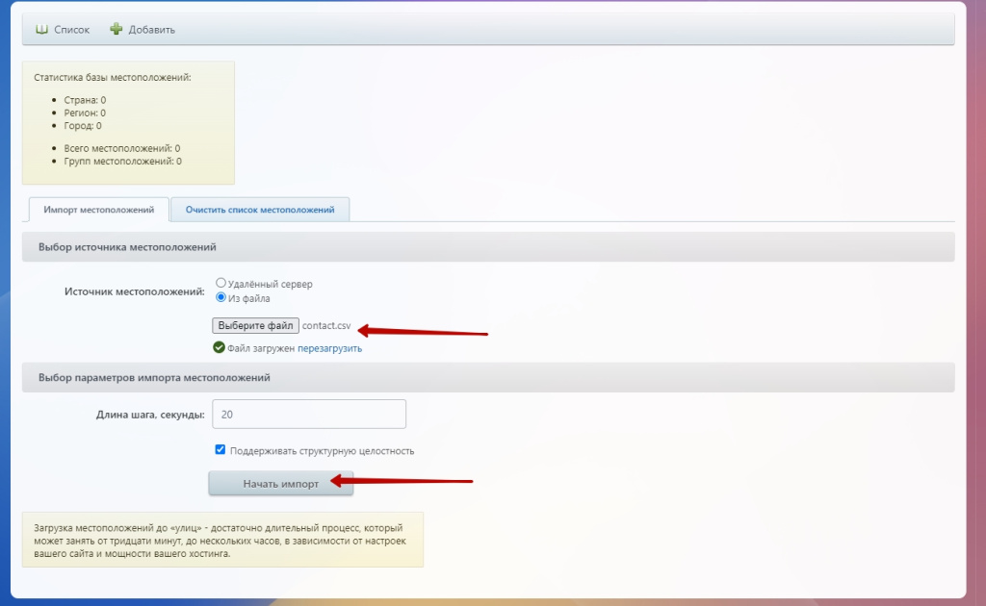Select the Удалённый сервер radio button

tap(221, 284)
